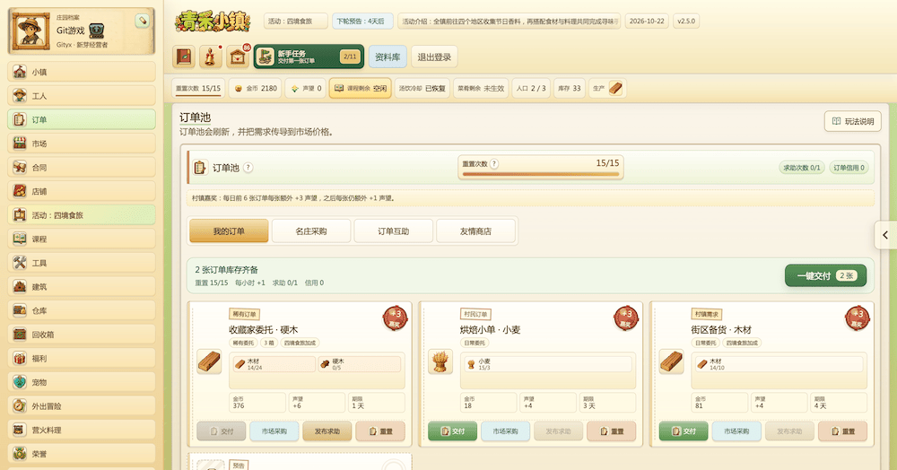Click the 订单信用 0 badge

tap(849, 168)
